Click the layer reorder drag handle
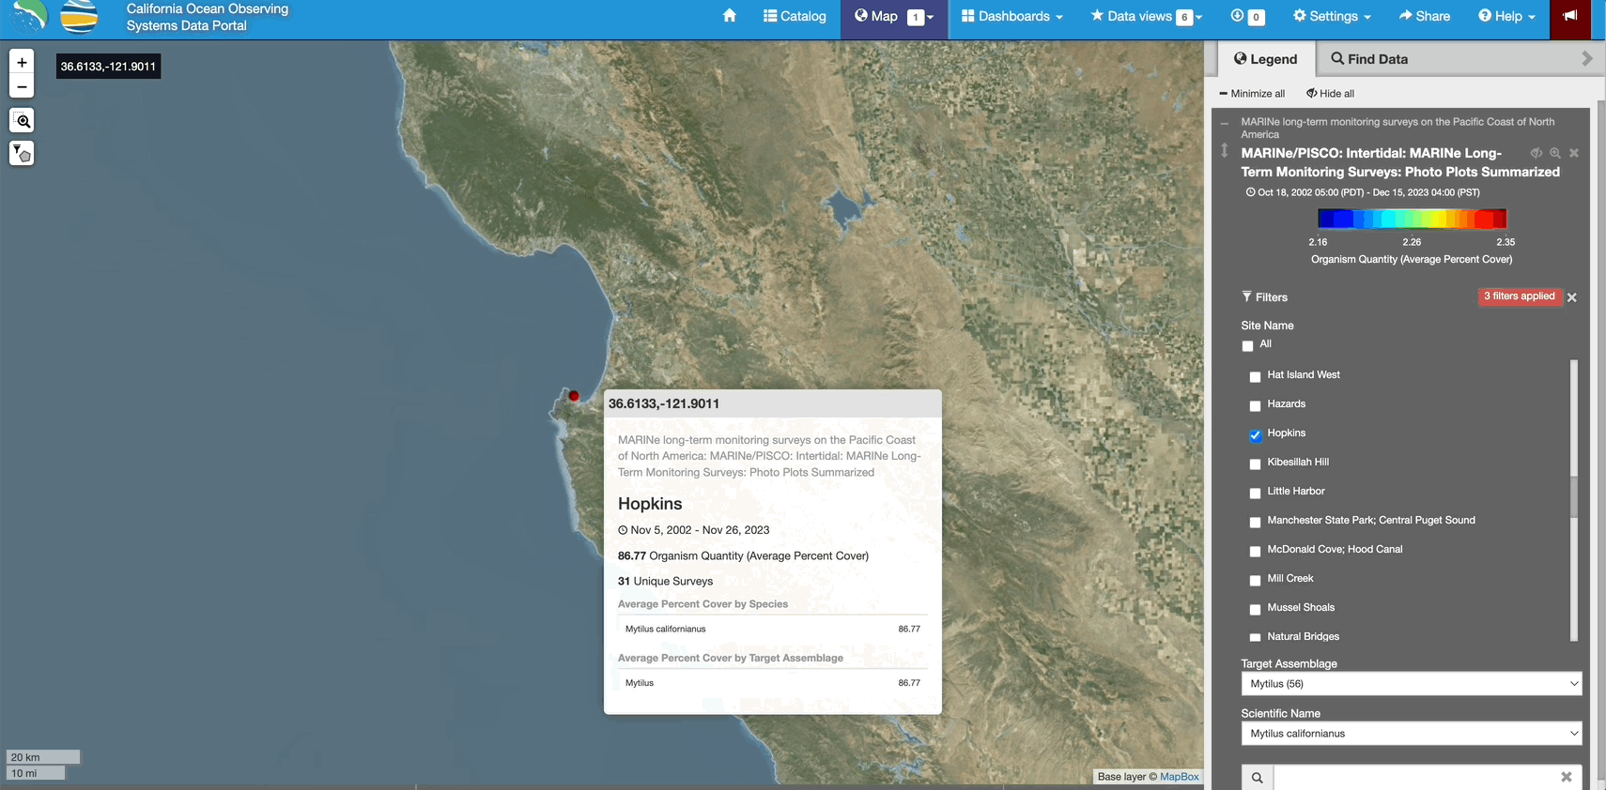 [x=1224, y=150]
